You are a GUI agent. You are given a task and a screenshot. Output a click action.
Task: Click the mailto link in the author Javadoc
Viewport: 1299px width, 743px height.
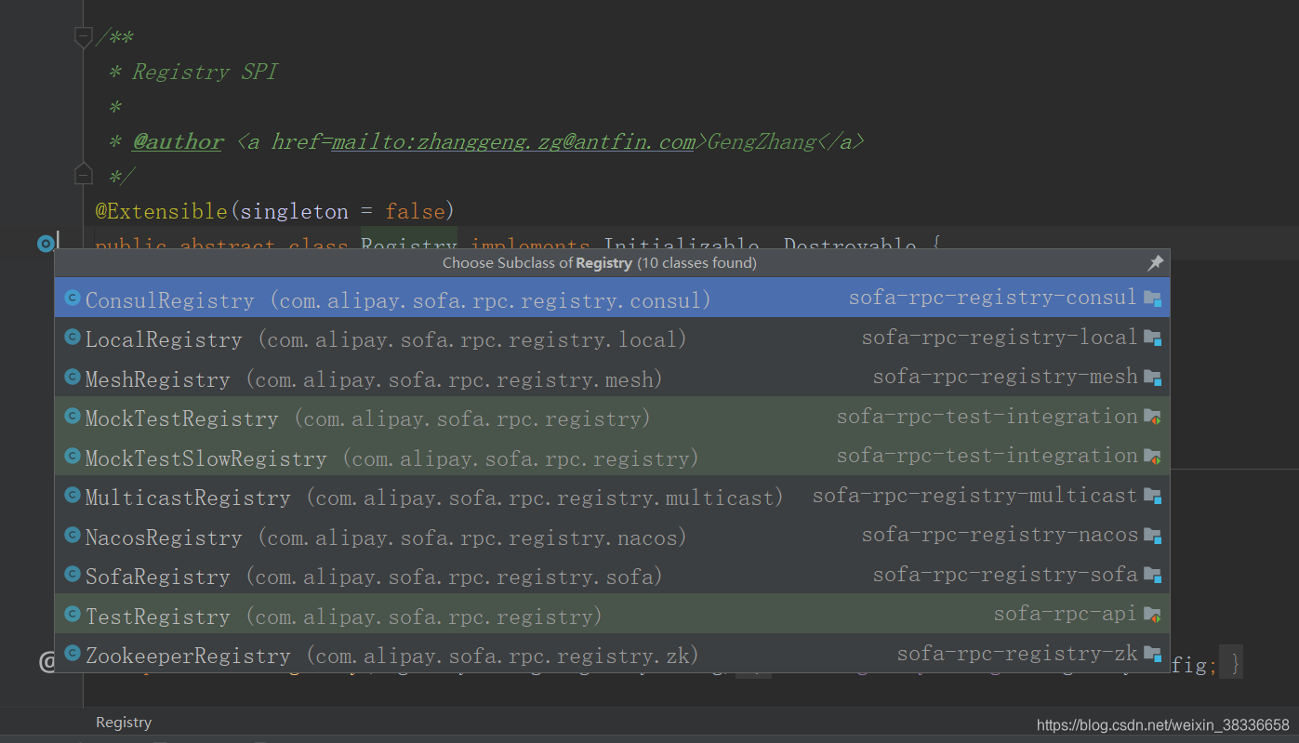click(x=513, y=141)
